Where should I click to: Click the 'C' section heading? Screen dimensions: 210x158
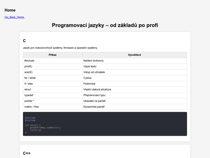tap(24, 41)
